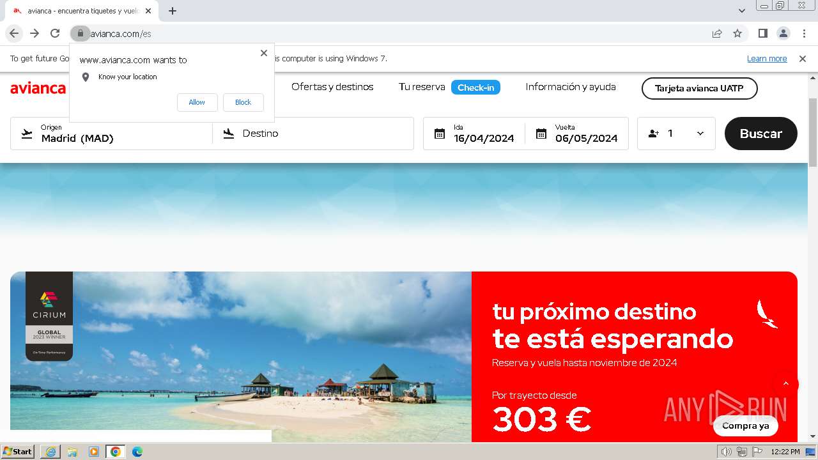Image resolution: width=818 pixels, height=460 pixels.
Task: Click the avianca logo
Action: [x=38, y=88]
